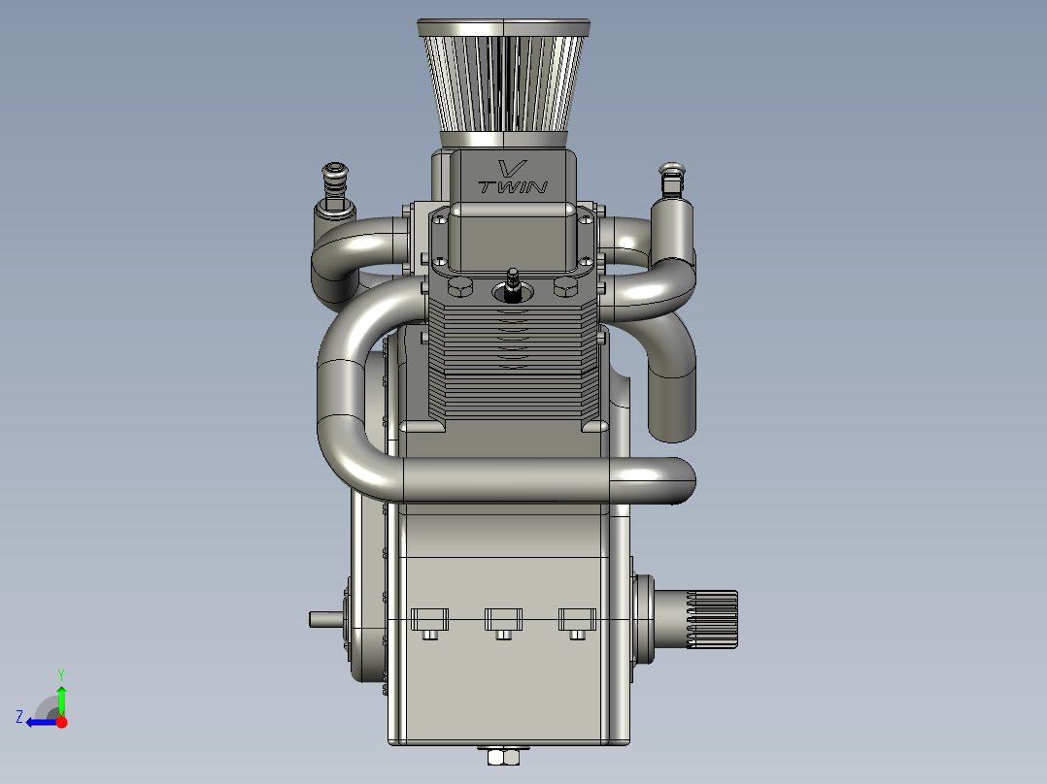Select the spark plug on the cylinder head

(512, 285)
